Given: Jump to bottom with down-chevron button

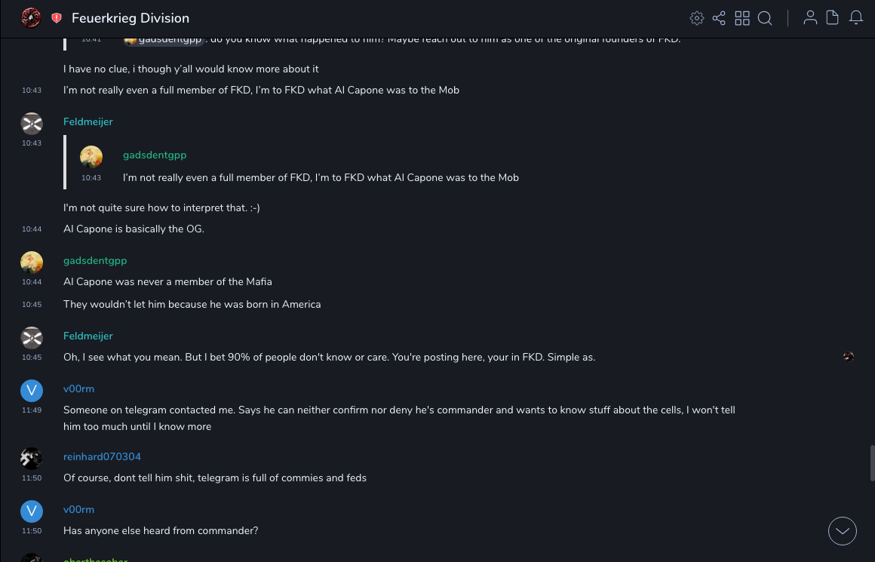Looking at the screenshot, I should 842,531.
